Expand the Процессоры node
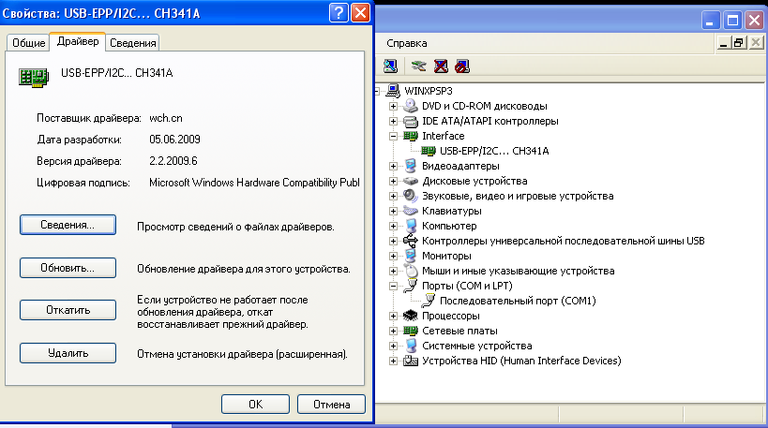The image size is (768, 428). [394, 316]
